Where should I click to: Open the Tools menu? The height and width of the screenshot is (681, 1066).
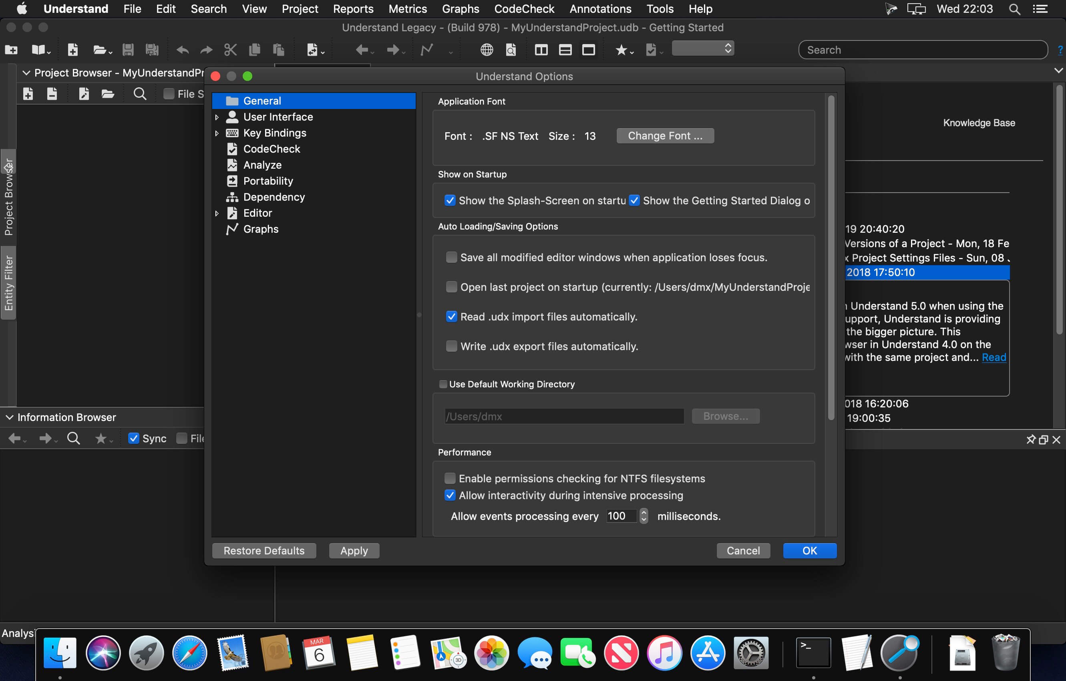[x=660, y=9]
